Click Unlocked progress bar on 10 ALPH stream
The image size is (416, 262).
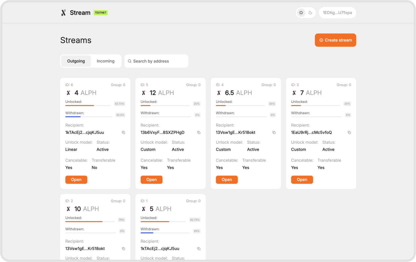pyautogui.click(x=90, y=222)
